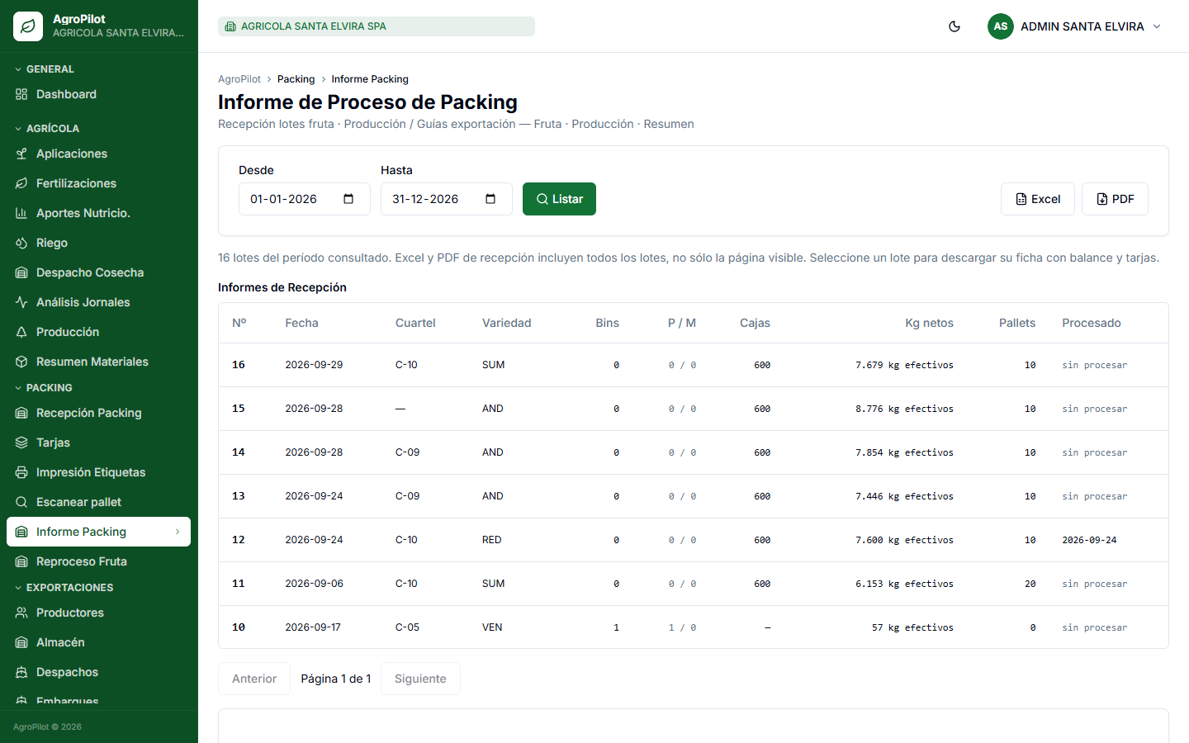Select lote 12 row with RED variety
This screenshot has width=1189, height=743.
[x=694, y=540]
